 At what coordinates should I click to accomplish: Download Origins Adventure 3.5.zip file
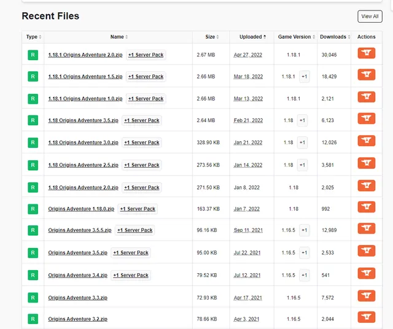367,251
